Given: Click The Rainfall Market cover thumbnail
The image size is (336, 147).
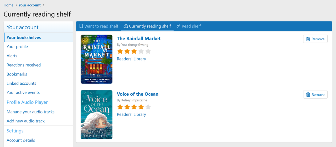Looking at the screenshot, I should click(96, 59).
